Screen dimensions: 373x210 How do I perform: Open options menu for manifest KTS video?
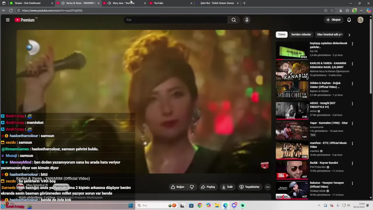pyautogui.click(x=352, y=143)
